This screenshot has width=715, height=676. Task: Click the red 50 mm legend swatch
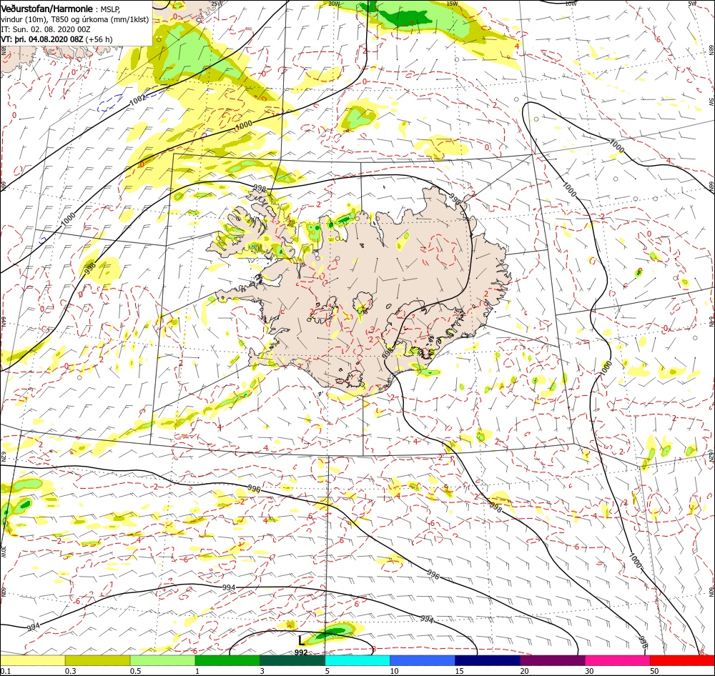coord(682,661)
